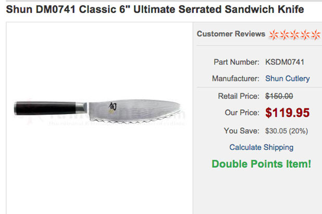
Task: Click the Calculate Shipping link
Action: click(x=261, y=147)
